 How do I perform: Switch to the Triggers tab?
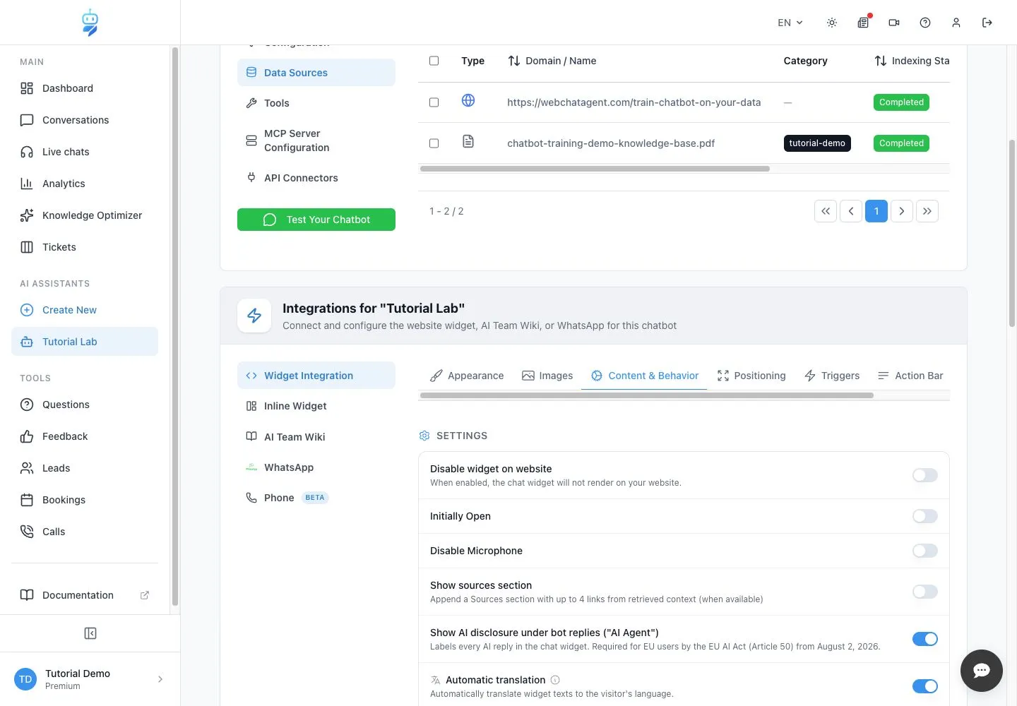(832, 376)
